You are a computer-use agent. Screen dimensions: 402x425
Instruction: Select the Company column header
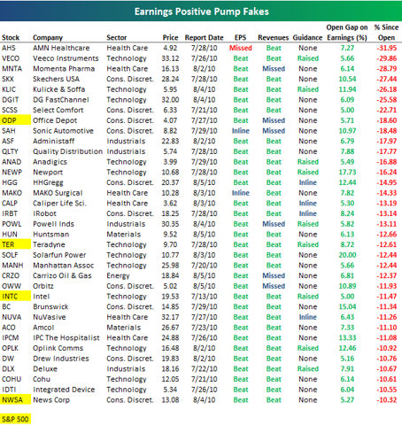48,38
